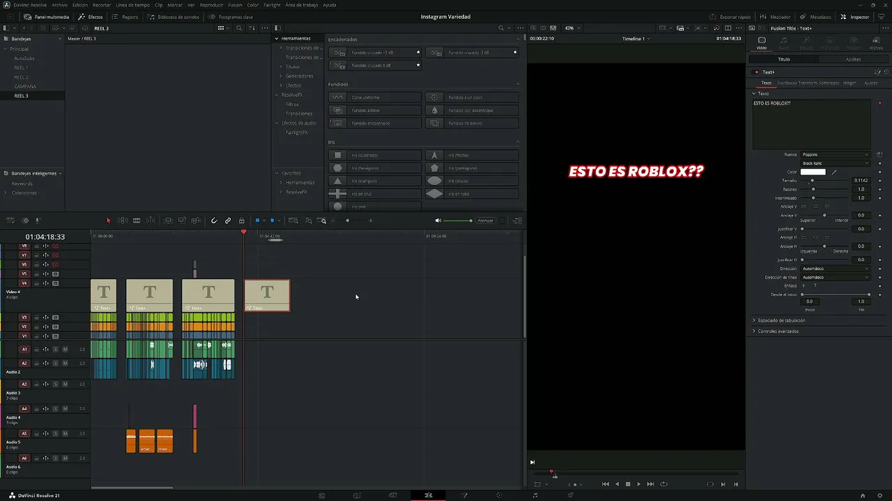This screenshot has height=501, width=892.
Task: Open Panel multimedia
Action: point(47,17)
